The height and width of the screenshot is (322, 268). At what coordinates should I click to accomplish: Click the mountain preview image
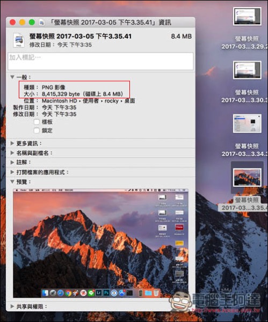coord(100,243)
